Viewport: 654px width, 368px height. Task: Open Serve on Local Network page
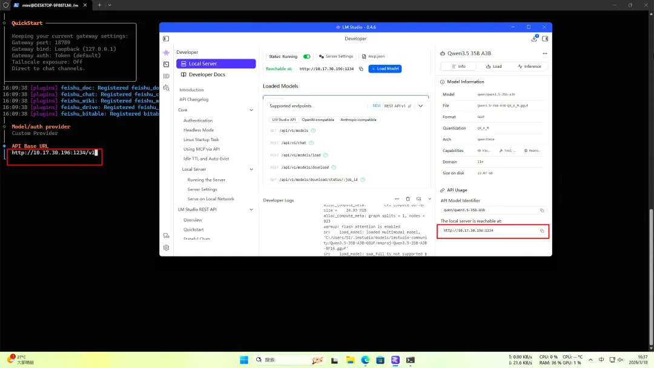coord(211,199)
